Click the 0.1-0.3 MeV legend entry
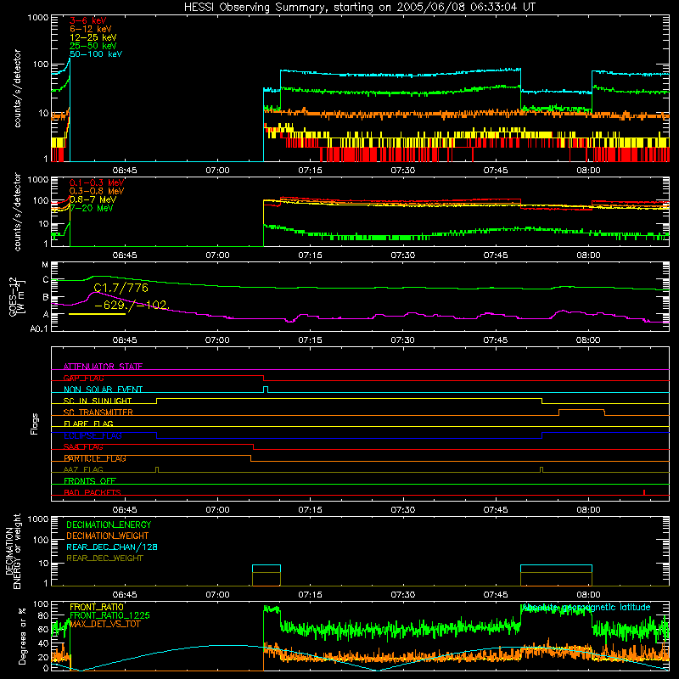Screen dimensions: 679x679 coord(97,182)
